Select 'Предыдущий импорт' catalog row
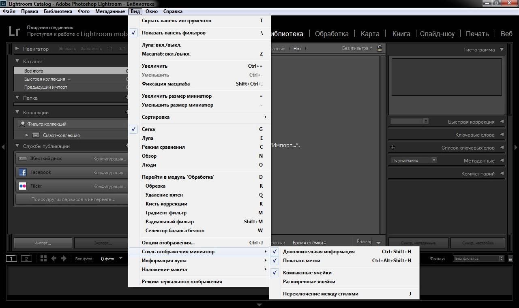519x308 pixels. (x=71, y=87)
